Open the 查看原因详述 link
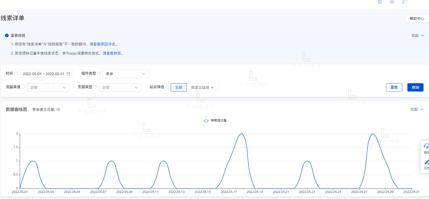Screen dimensions: 429x199 104,44
